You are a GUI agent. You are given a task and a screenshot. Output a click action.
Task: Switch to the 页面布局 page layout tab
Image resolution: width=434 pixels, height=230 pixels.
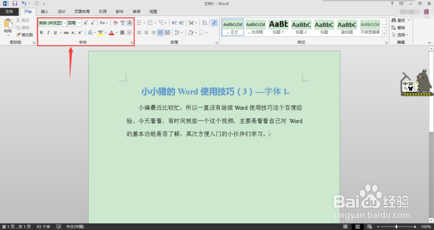pyautogui.click(x=82, y=12)
